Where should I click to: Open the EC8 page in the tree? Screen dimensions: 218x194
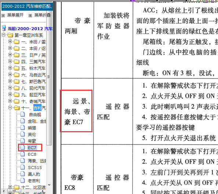click(32, 154)
